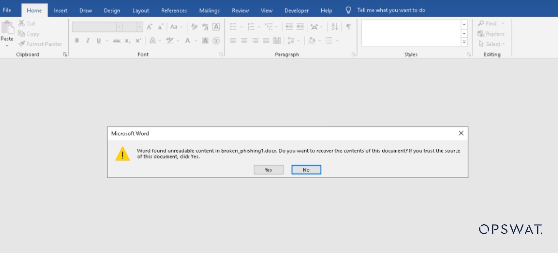
Task: Switch to the References tab
Action: (x=174, y=10)
